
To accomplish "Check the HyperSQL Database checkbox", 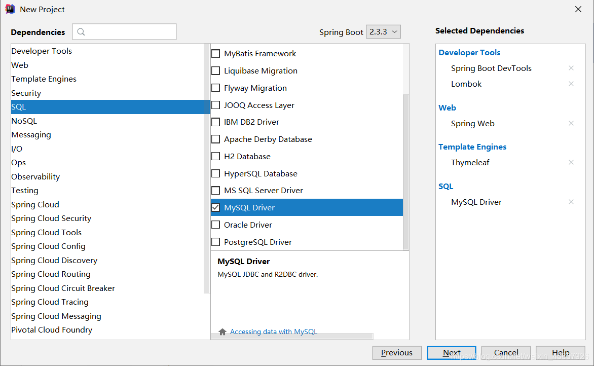I will [215, 173].
